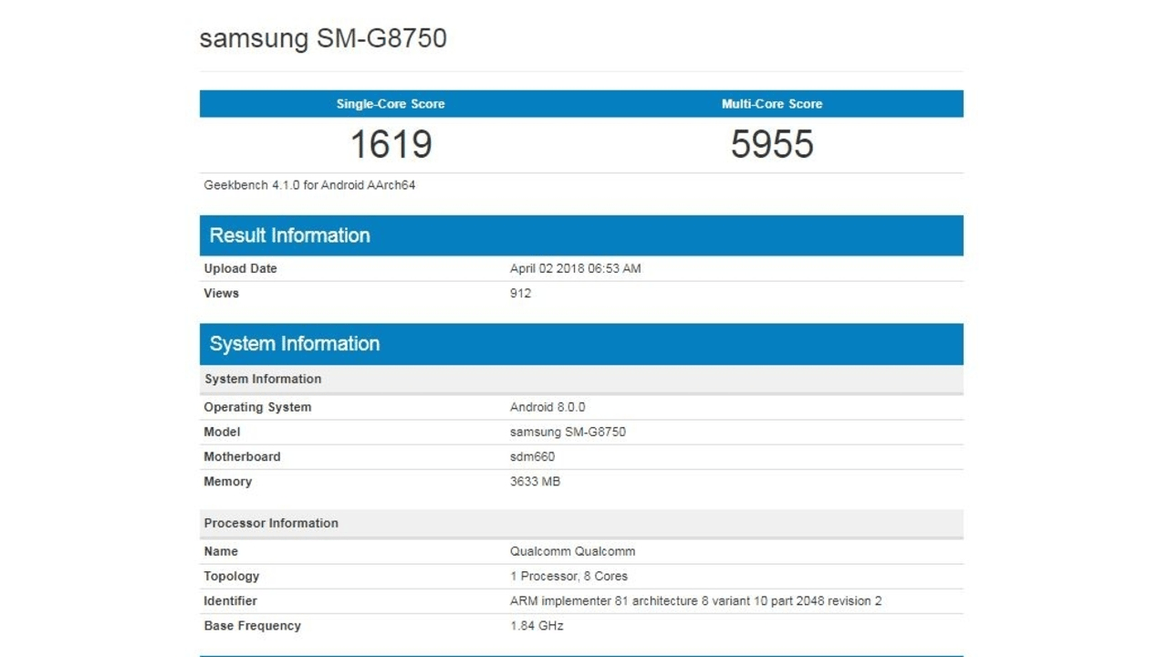Select the Views label
This screenshot has height=657, width=1168.
[x=221, y=293]
